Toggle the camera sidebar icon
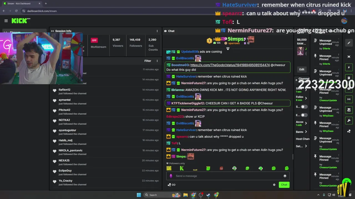The height and width of the screenshot is (199, 355). [x=349, y=110]
